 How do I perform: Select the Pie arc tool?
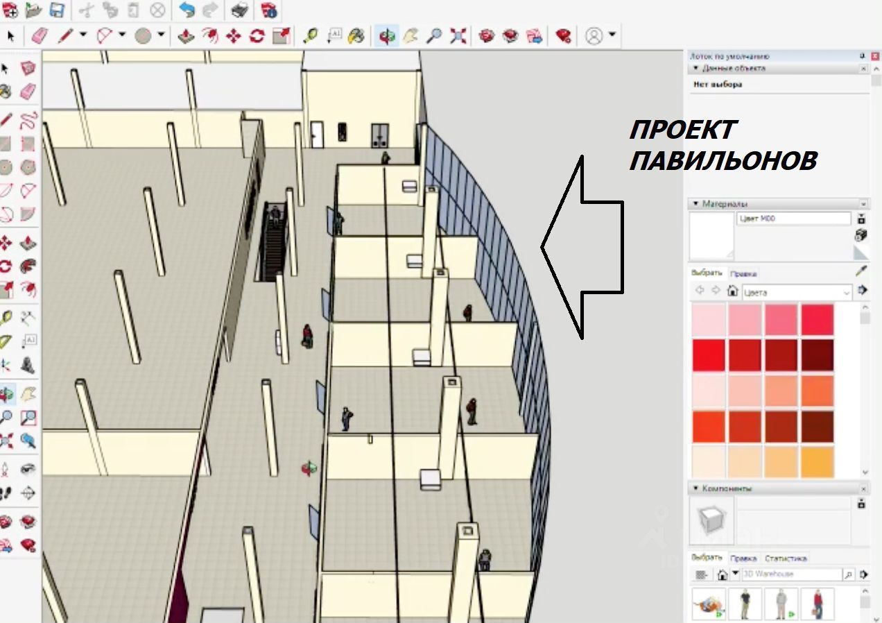[x=28, y=213]
